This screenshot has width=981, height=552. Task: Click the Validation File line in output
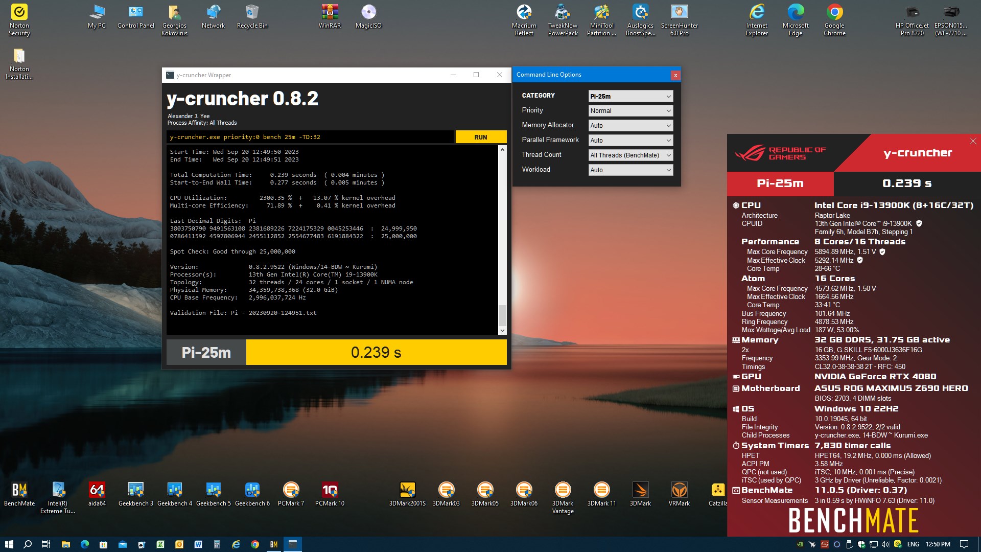coord(243,313)
